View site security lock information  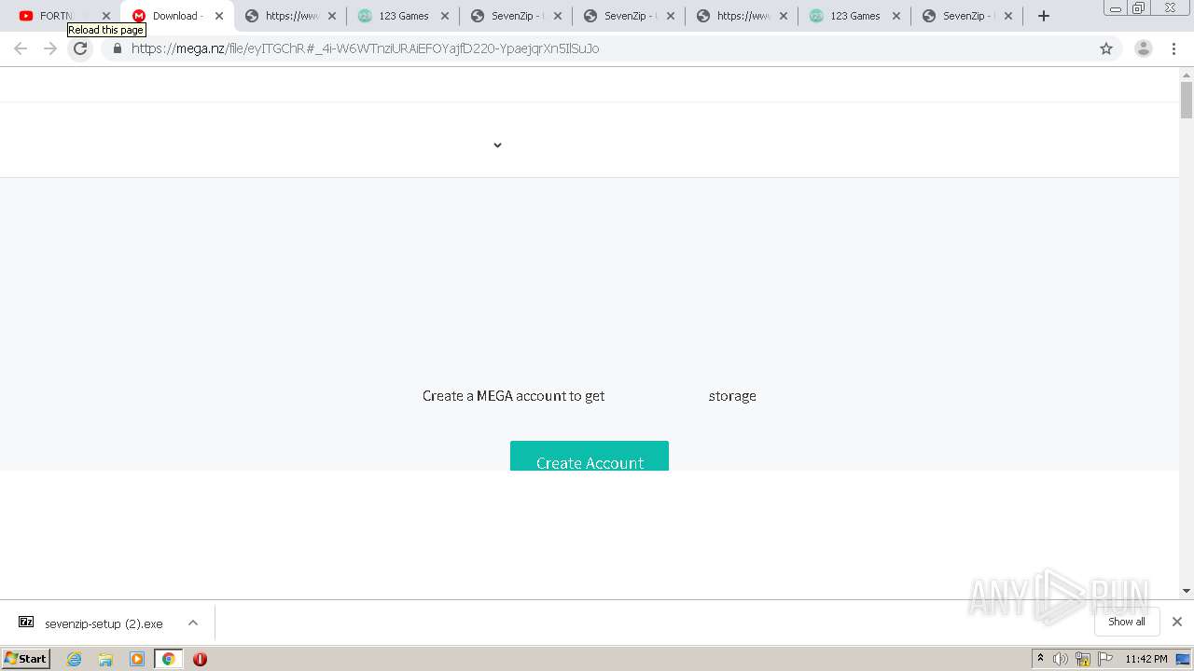coord(118,48)
